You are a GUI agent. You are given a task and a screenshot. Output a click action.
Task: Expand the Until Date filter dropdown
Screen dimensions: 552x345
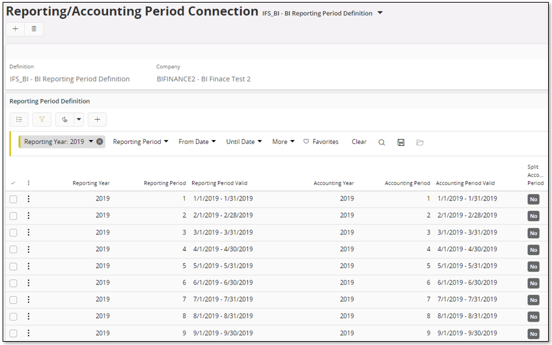click(244, 142)
